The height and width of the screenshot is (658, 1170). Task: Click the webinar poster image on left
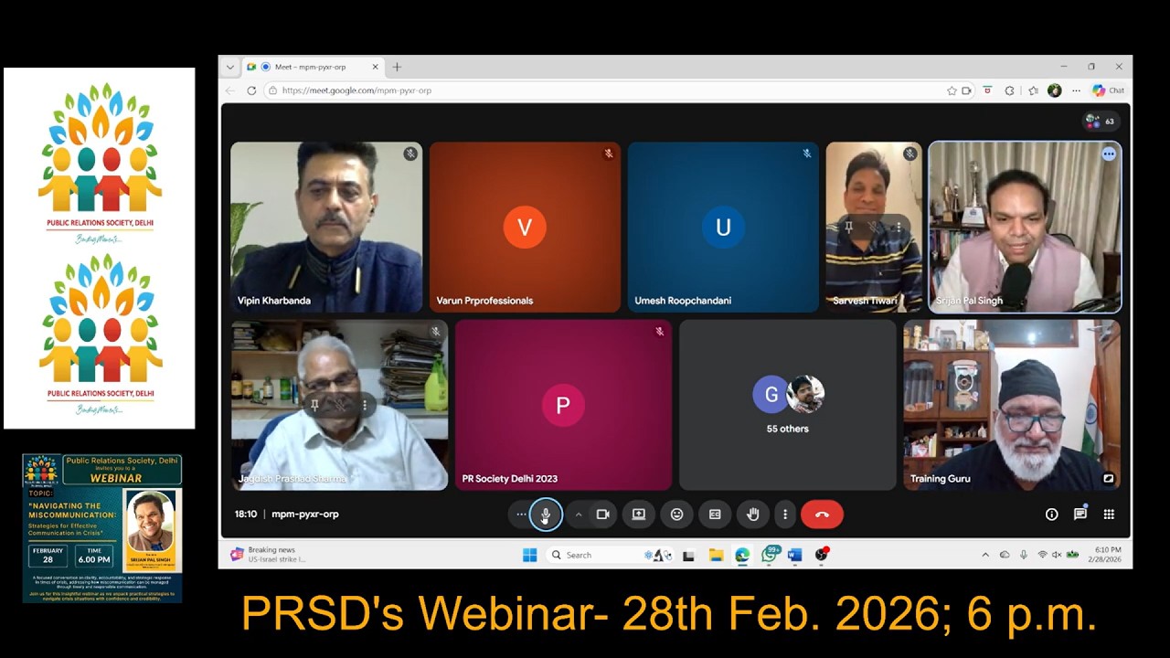pos(102,528)
